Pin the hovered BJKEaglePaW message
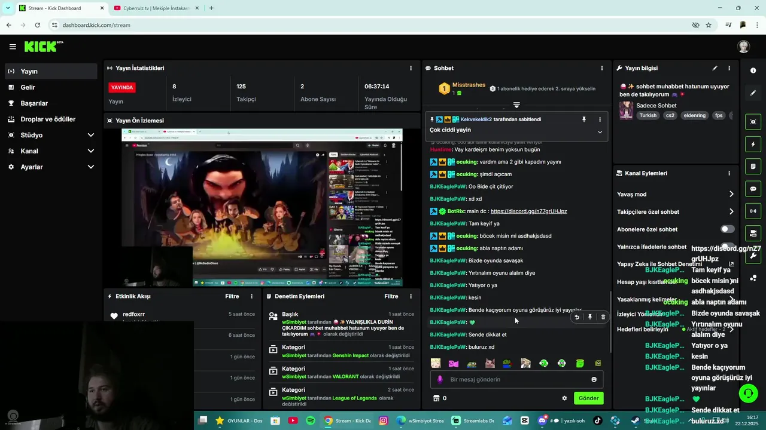Screen dimensions: 766x430 click(589, 317)
